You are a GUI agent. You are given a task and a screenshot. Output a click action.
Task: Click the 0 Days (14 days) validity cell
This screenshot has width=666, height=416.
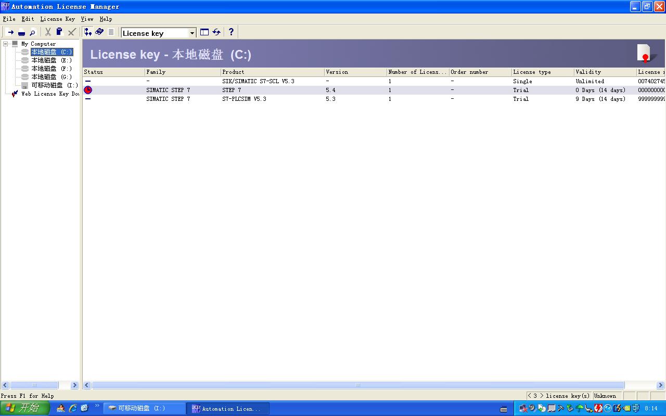(x=600, y=90)
